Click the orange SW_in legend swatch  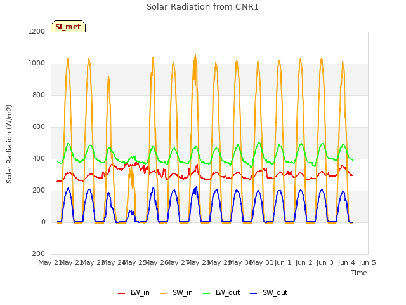pos(164,294)
